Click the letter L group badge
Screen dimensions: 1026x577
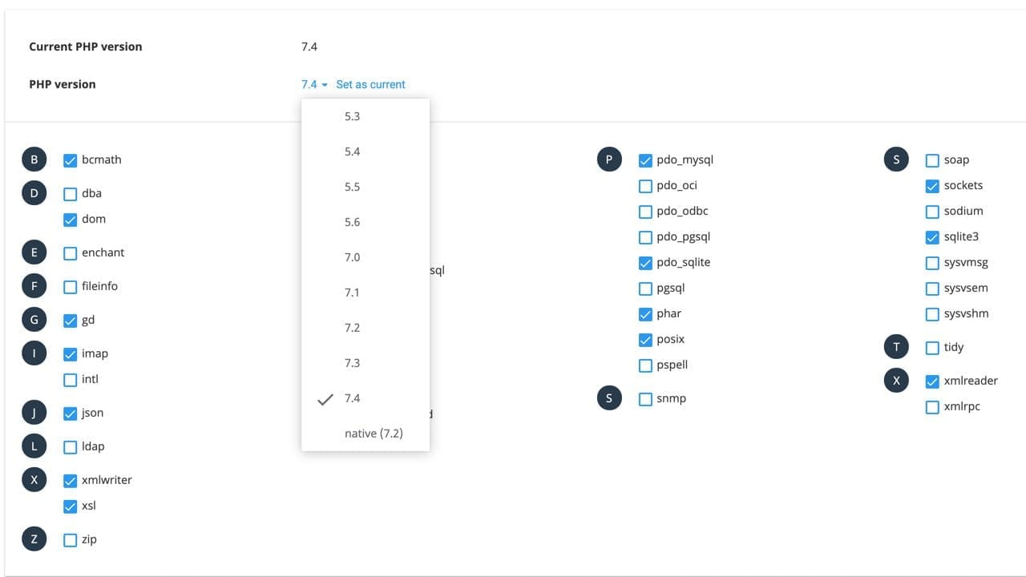(34, 446)
